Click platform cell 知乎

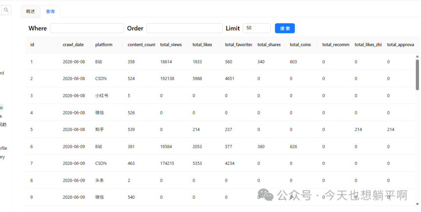tap(100, 130)
